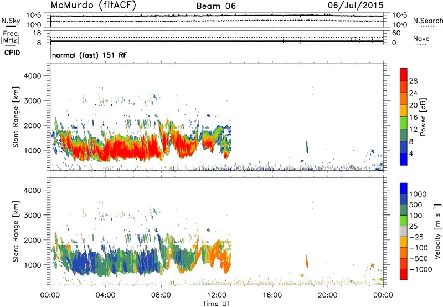The height and width of the screenshot is (307, 443).
Task: Click the "12:00" time tick label
Action: 217,295
